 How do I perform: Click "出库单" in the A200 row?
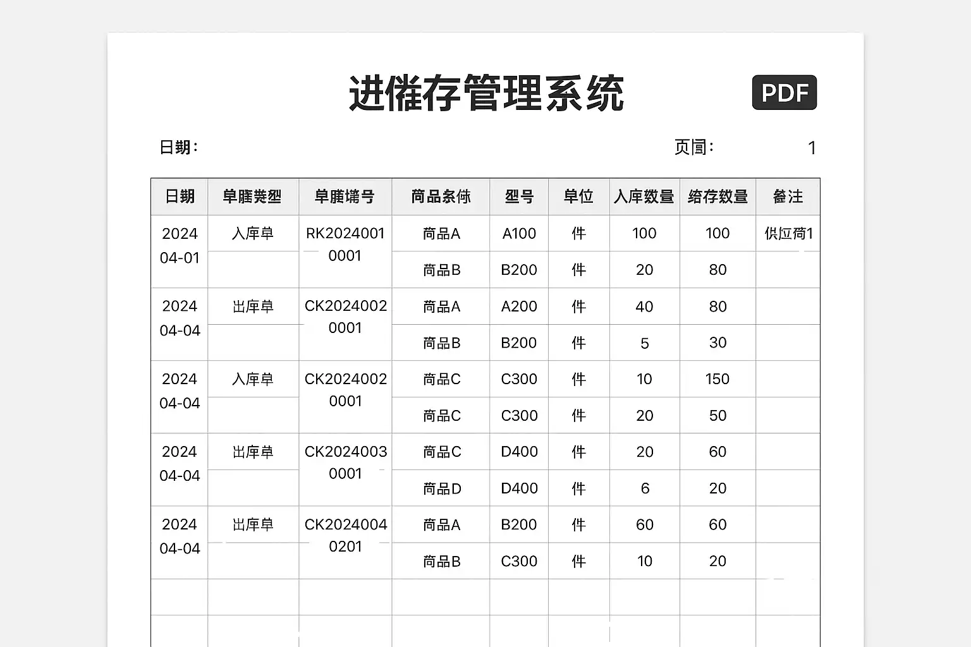pos(253,306)
